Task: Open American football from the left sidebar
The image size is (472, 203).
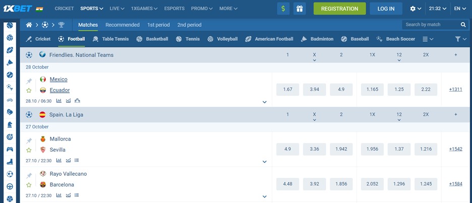Action: pos(10,50)
